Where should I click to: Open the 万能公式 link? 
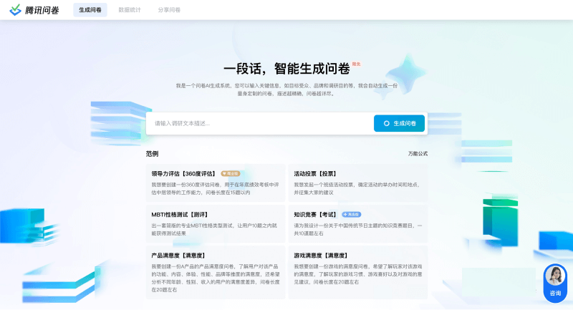click(418, 154)
